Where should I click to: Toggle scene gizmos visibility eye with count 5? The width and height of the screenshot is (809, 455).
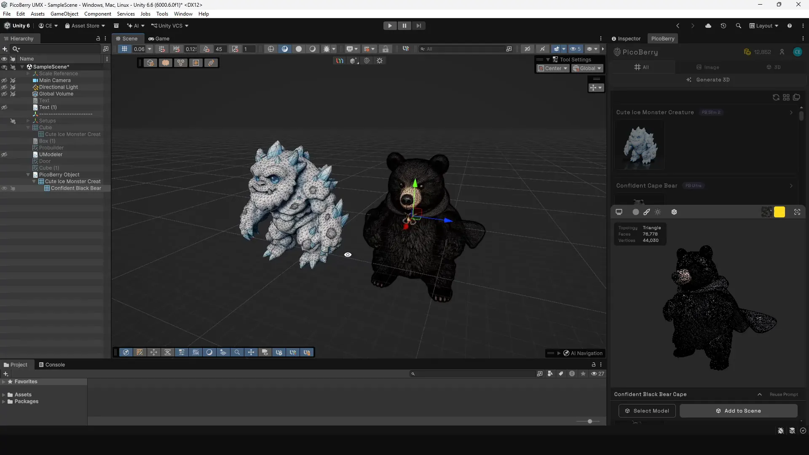(x=575, y=49)
